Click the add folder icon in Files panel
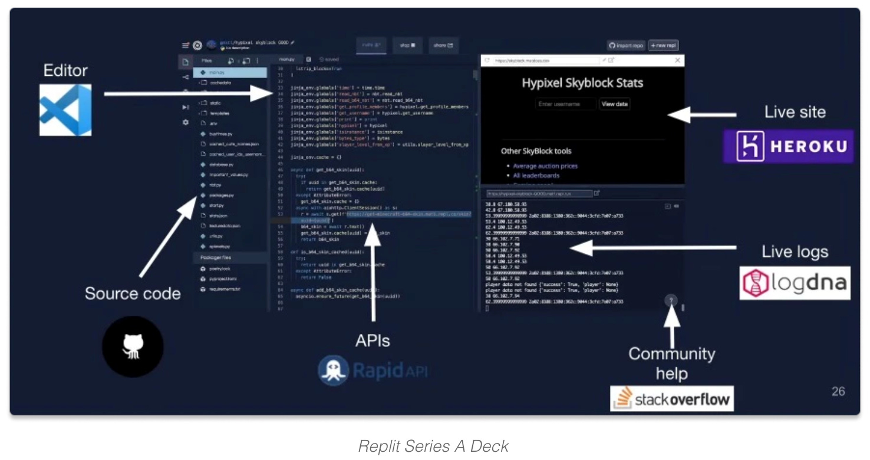 click(246, 60)
